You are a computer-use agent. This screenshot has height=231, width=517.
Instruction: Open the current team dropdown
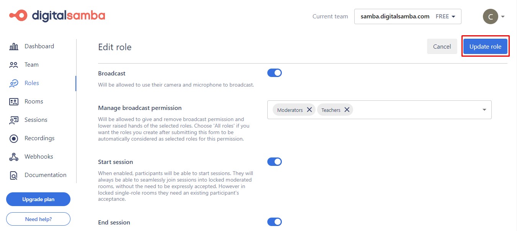[407, 16]
